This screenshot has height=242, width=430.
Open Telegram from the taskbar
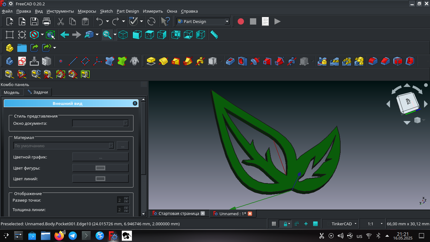73,235
